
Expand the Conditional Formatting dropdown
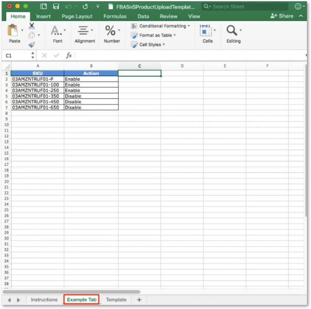coord(161,26)
